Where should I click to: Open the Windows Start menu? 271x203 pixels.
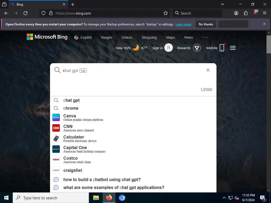6,198
